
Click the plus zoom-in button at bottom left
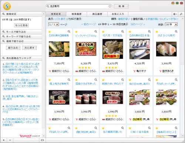(4, 140)
